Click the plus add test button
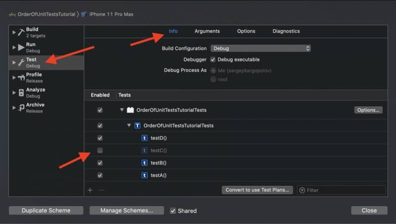Image resolution: width=396 pixels, height=224 pixels. click(x=90, y=190)
